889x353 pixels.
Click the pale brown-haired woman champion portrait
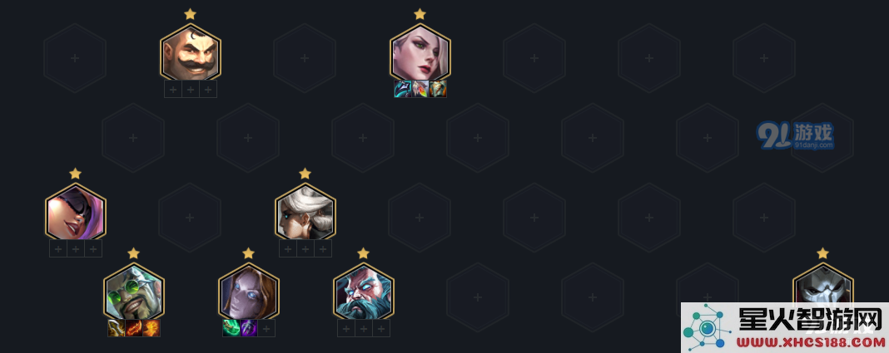click(x=249, y=292)
